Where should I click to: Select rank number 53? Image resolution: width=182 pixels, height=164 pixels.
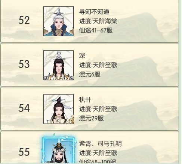coord(24,64)
